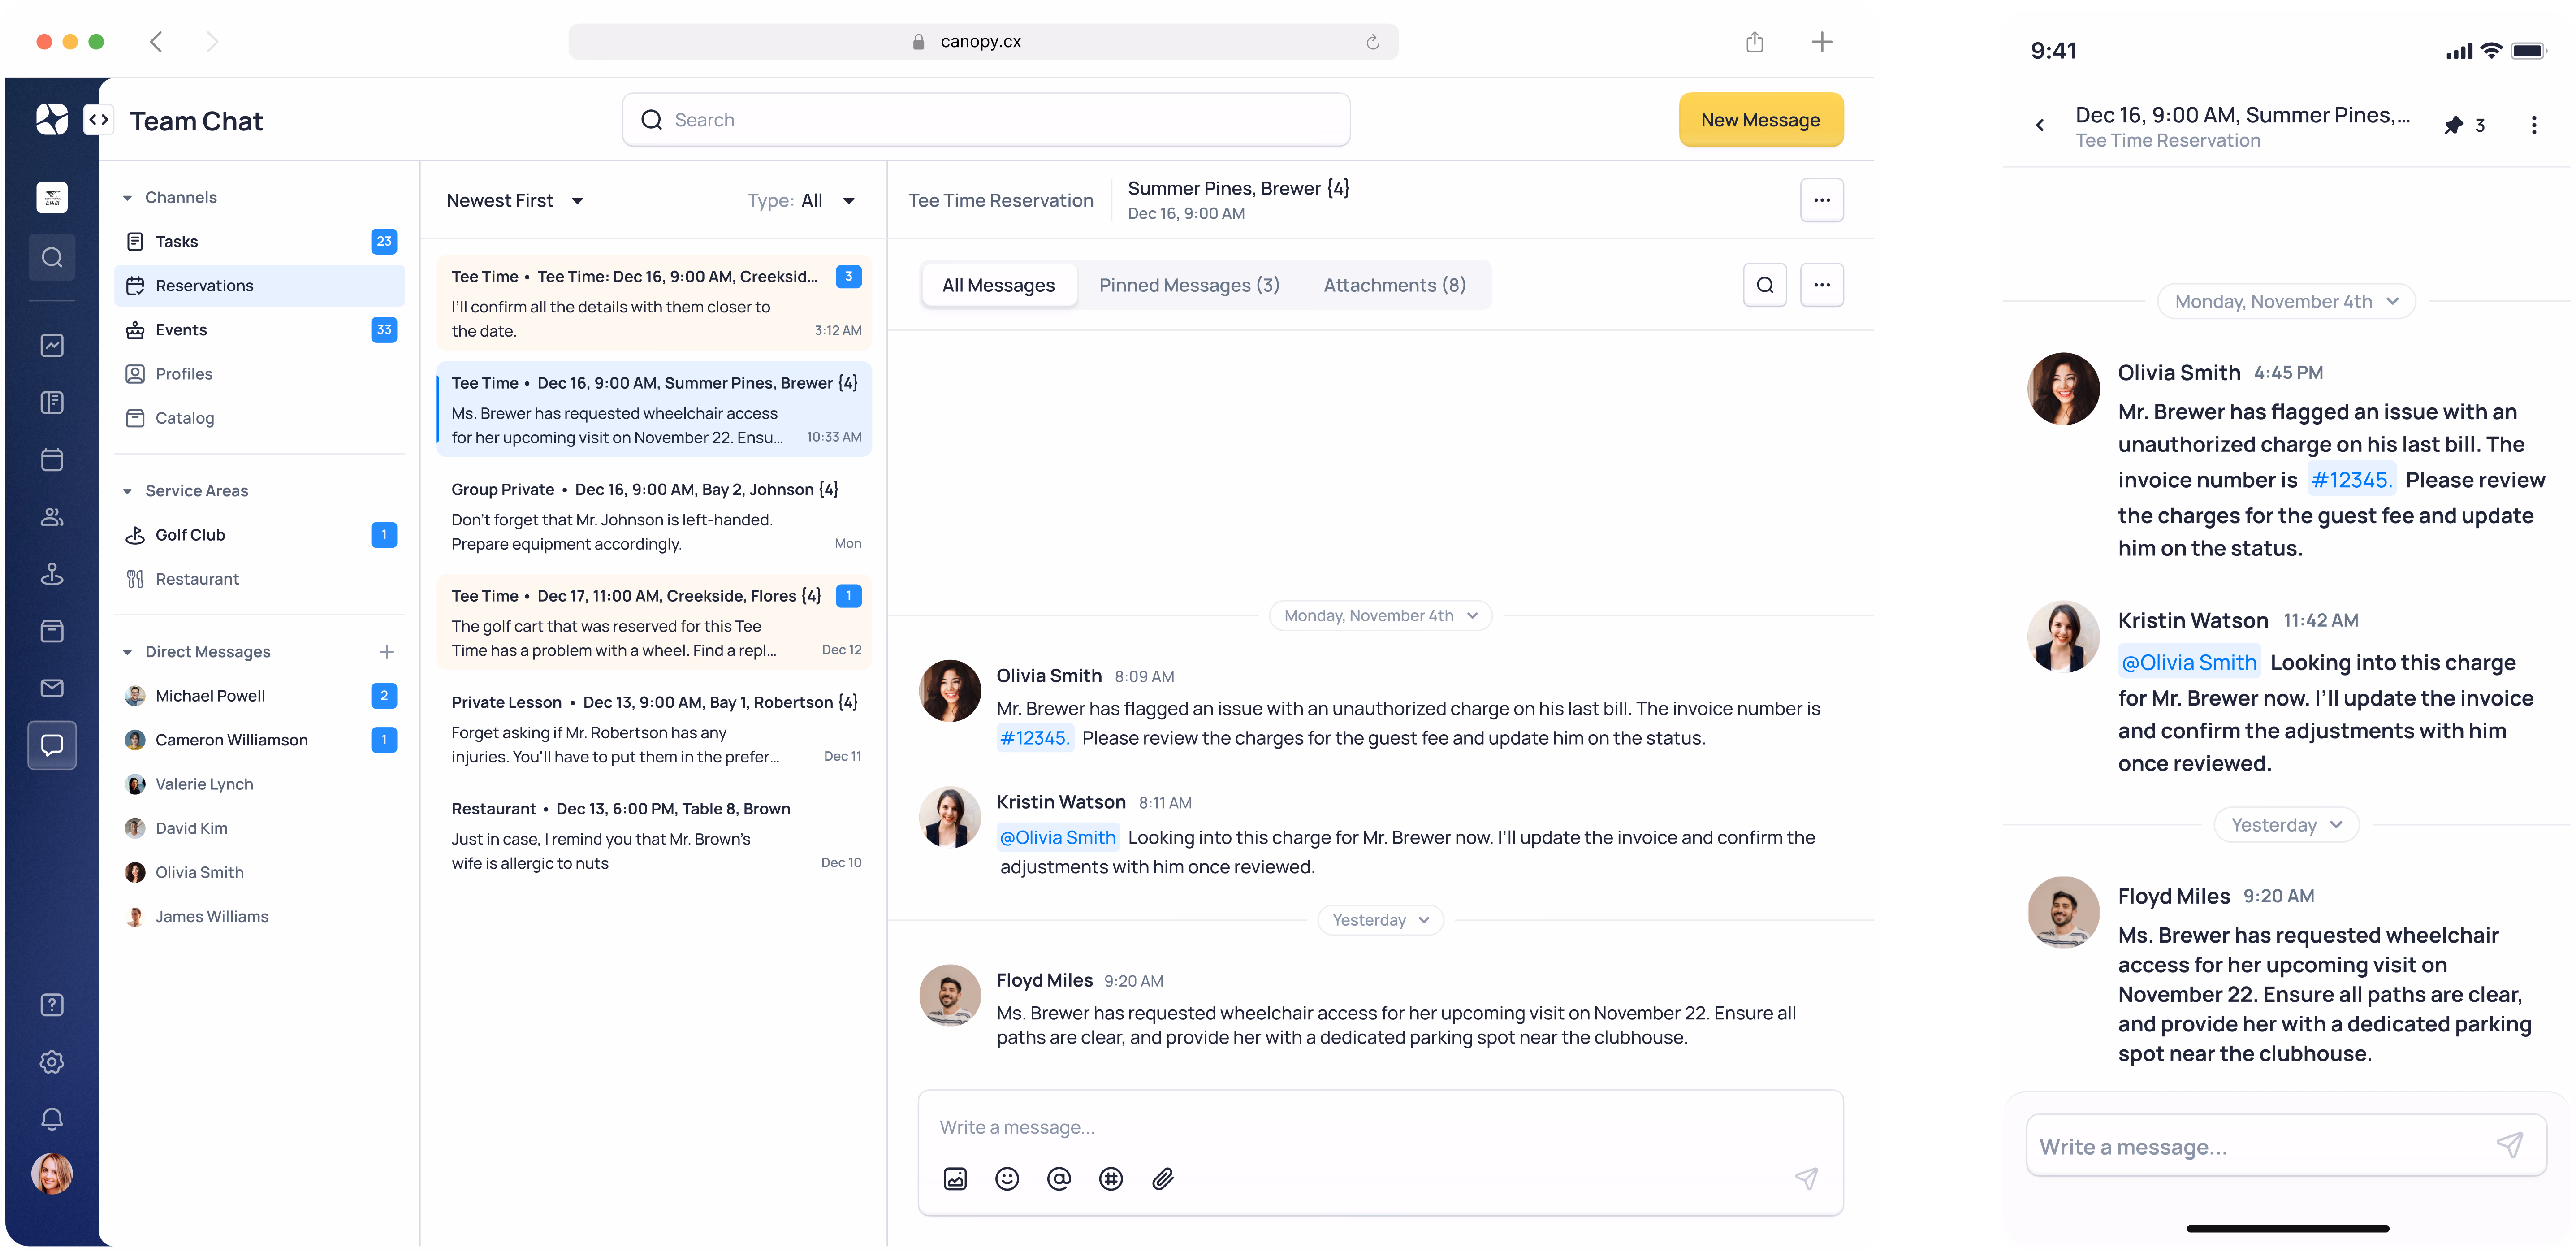This screenshot has width=2576, height=1252.
Task: Click the paperclip attachment icon
Action: tap(1163, 1179)
